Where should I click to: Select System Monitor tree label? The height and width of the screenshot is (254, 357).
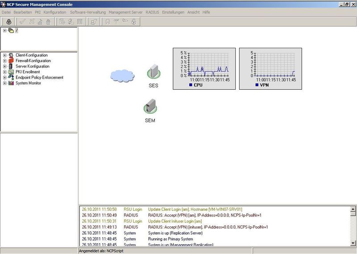(28, 83)
